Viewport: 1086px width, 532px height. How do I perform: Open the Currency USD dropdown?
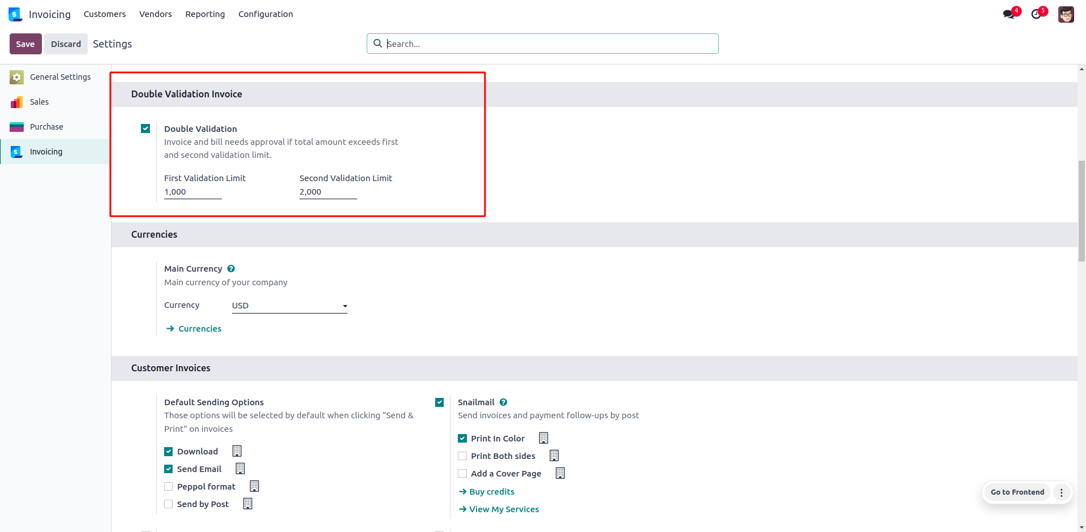289,306
